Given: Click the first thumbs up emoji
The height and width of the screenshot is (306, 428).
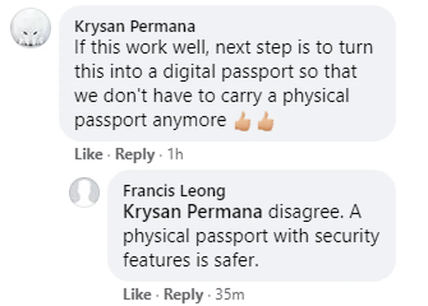Looking at the screenshot, I should [x=242, y=123].
